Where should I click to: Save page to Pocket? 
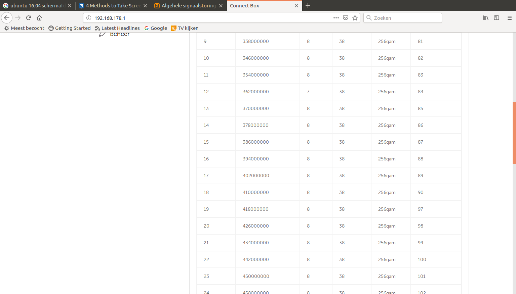point(346,18)
